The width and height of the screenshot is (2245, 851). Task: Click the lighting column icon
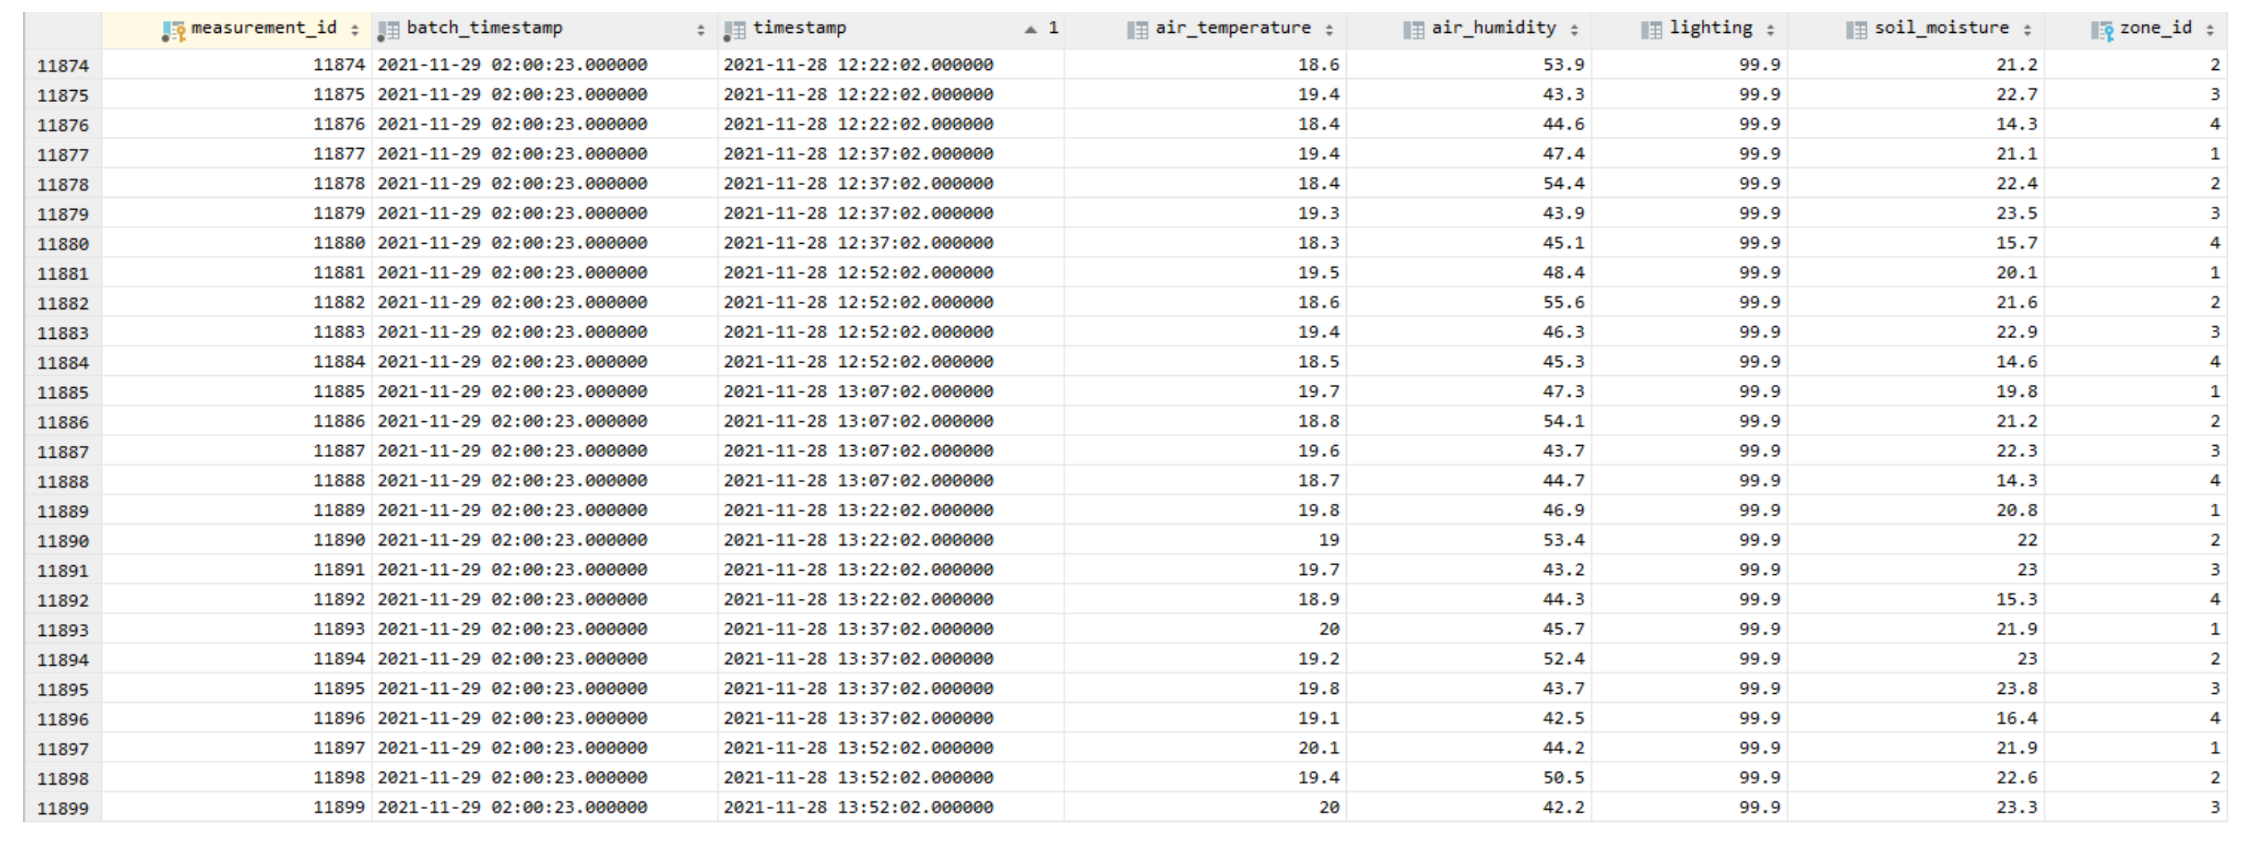click(x=1651, y=31)
